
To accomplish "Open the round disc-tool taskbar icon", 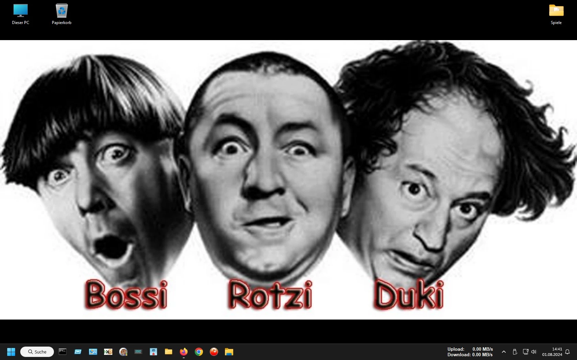I will (x=123, y=352).
